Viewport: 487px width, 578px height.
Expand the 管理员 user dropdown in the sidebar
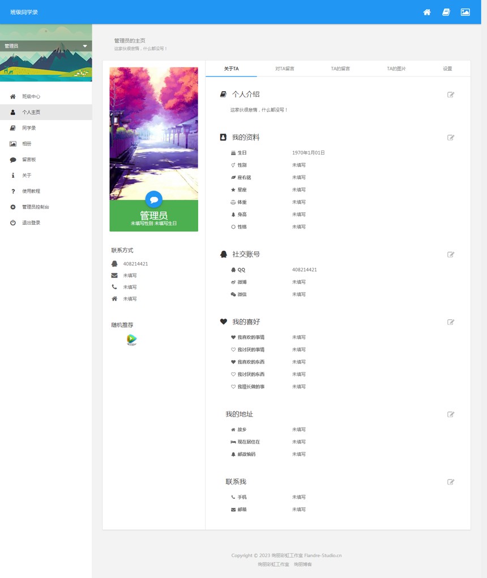coord(46,46)
